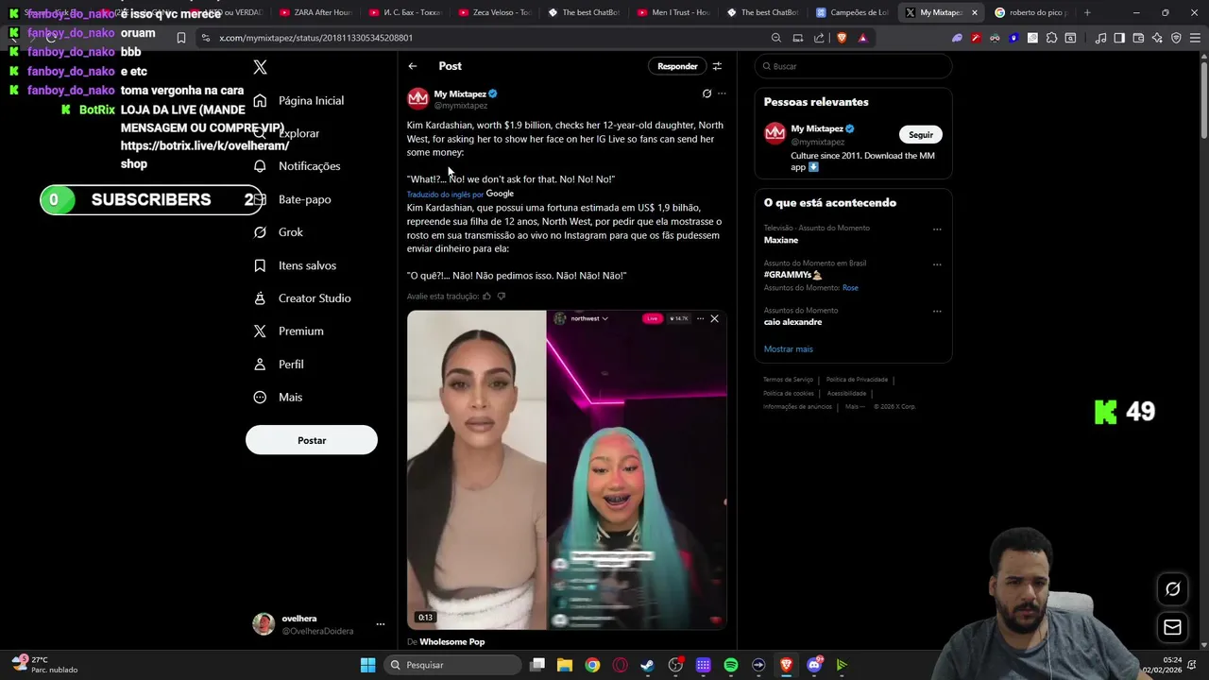This screenshot has height=680, width=1209.
Task: Dislike the translation with thumbs down
Action: (502, 297)
